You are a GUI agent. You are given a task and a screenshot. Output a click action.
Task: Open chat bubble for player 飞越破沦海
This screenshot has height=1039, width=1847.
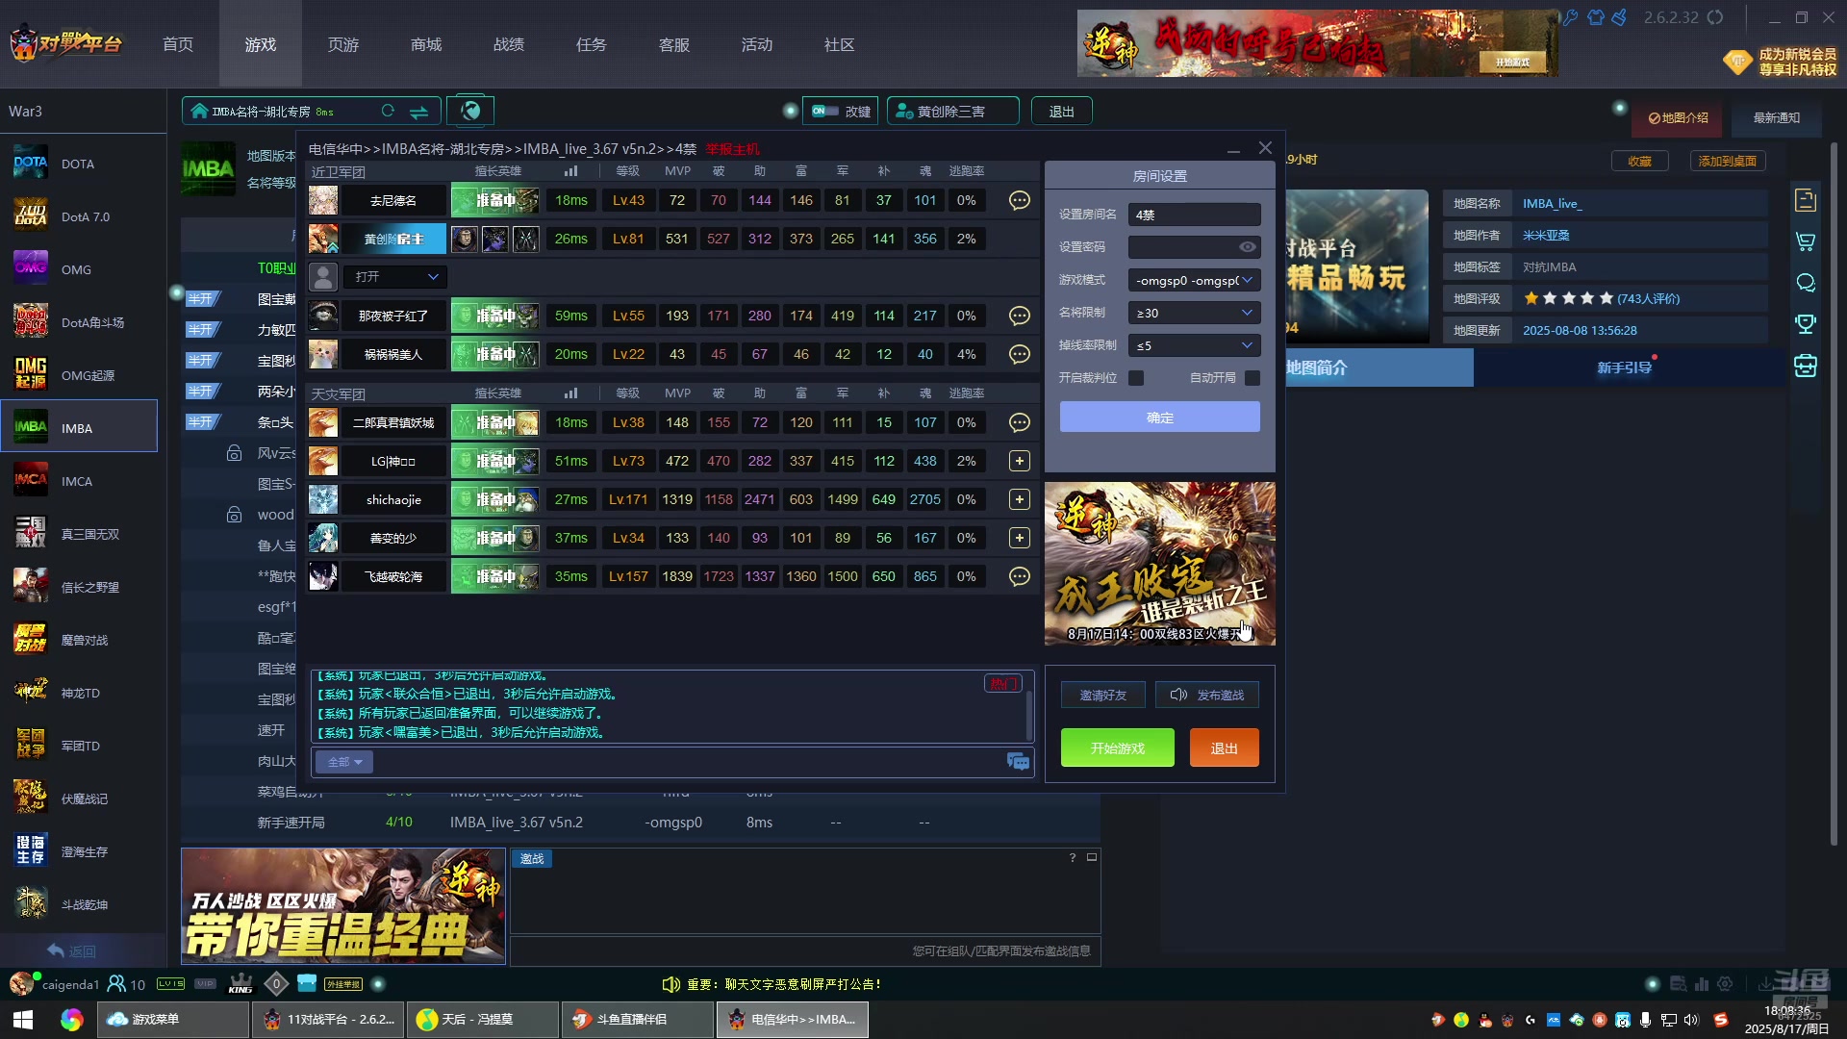click(1019, 576)
